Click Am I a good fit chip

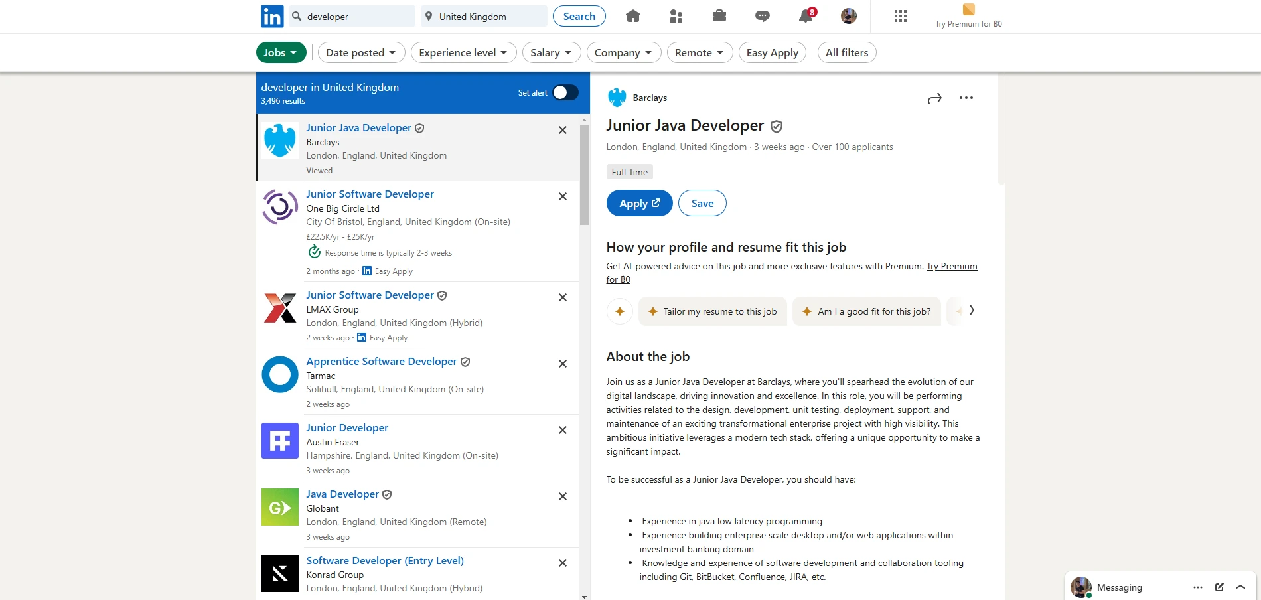click(867, 311)
